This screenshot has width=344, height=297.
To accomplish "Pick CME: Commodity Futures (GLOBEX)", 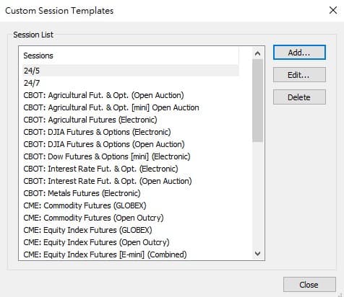I will point(85,205).
